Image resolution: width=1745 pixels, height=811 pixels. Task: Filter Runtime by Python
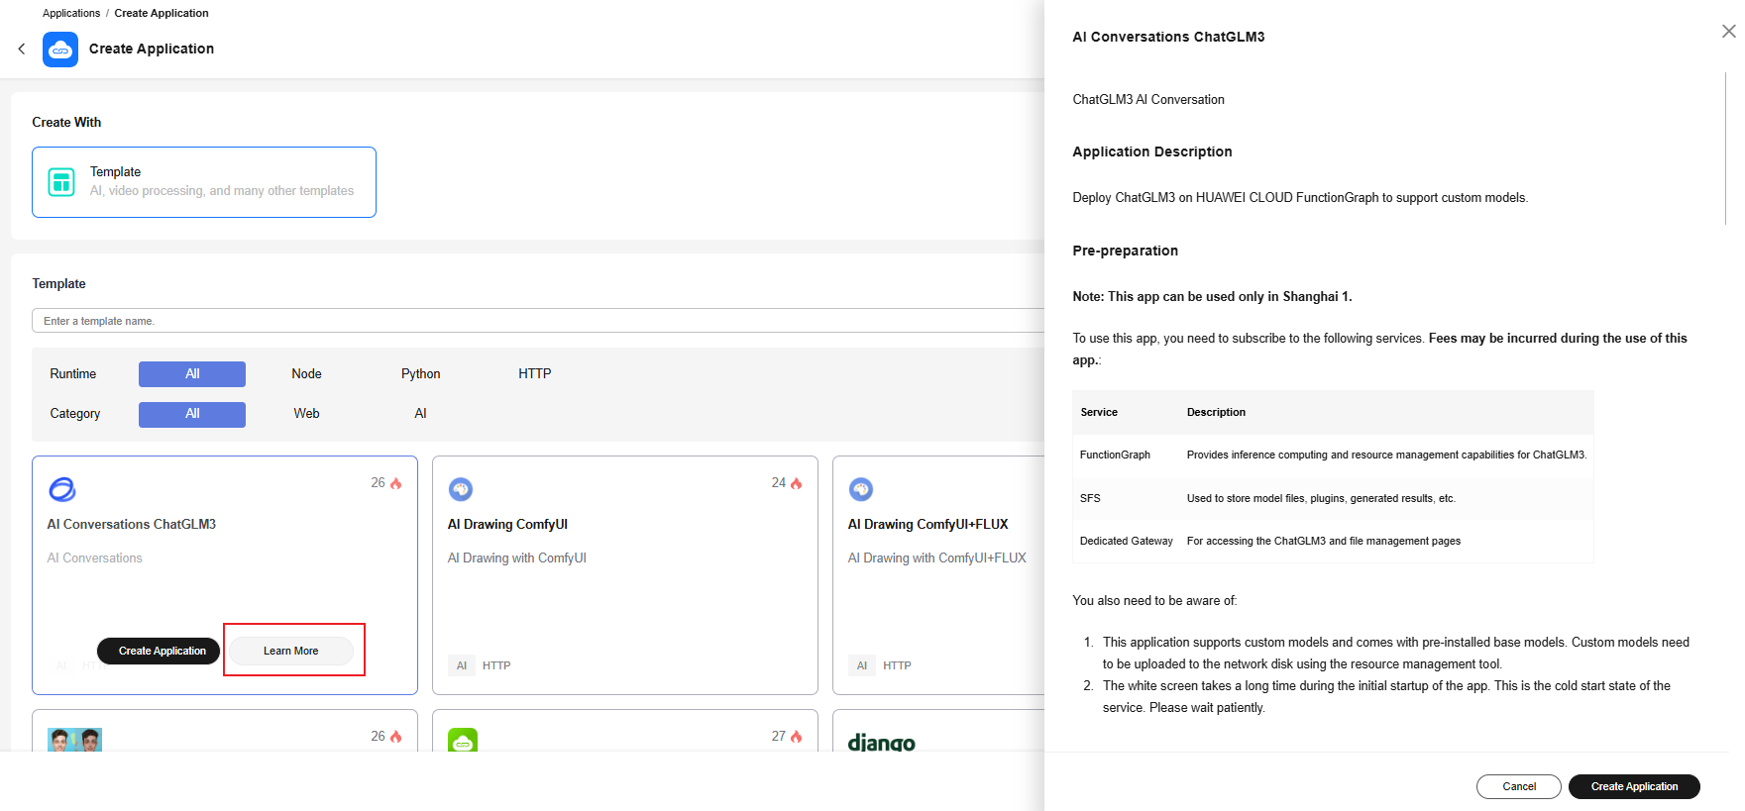(420, 374)
